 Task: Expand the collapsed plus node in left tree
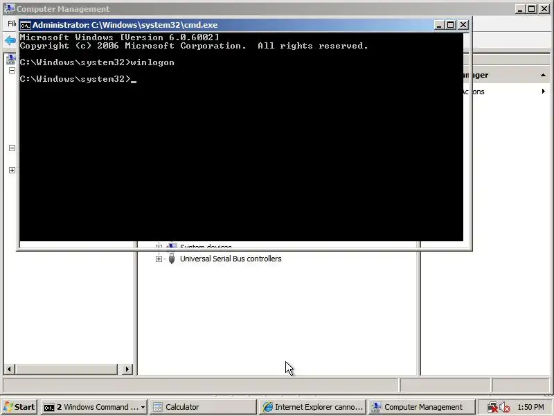click(x=12, y=170)
